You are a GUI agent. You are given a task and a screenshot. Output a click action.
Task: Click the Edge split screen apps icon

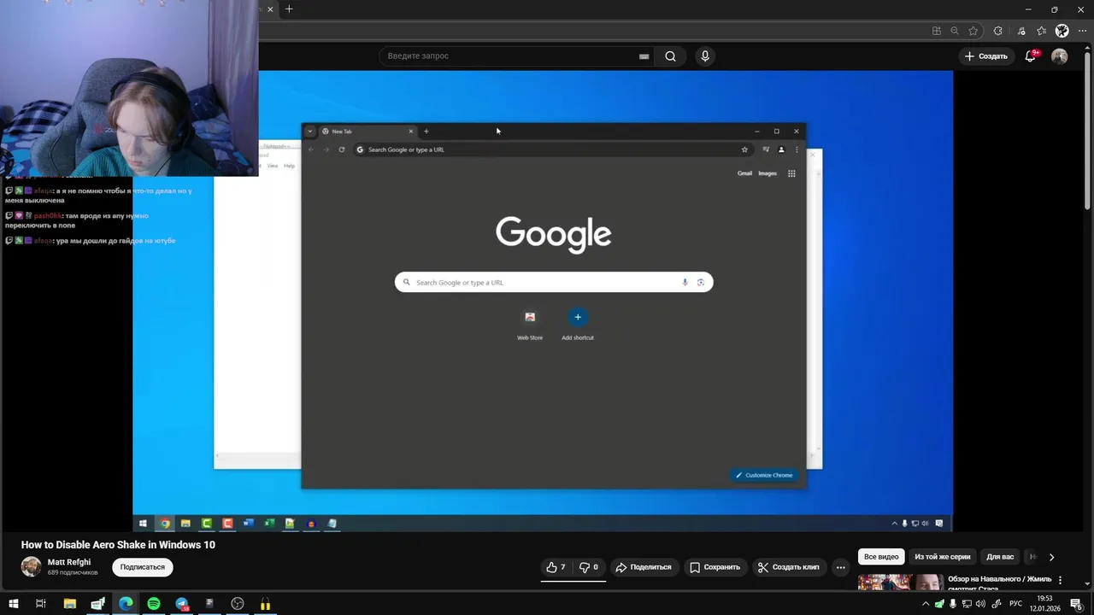pos(937,31)
